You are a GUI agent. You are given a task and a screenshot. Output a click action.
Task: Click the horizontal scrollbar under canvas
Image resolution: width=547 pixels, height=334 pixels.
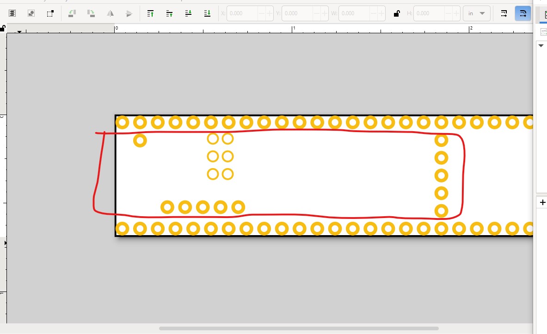pos(299,328)
